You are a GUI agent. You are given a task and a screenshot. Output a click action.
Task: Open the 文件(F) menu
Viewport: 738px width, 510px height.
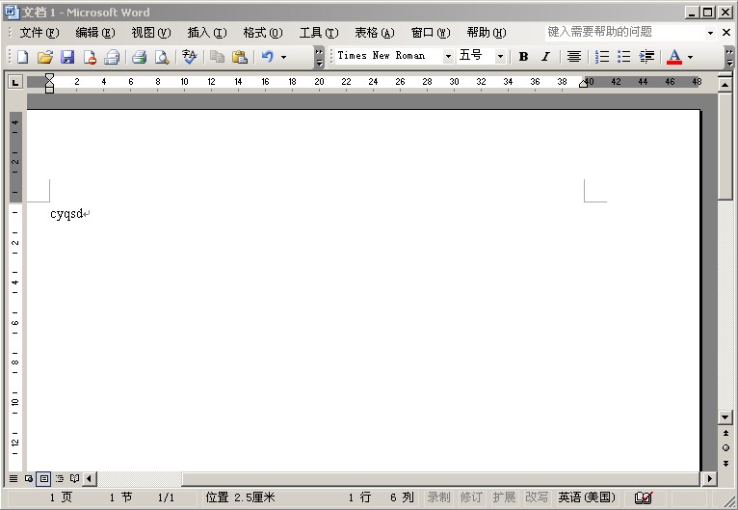click(x=40, y=33)
